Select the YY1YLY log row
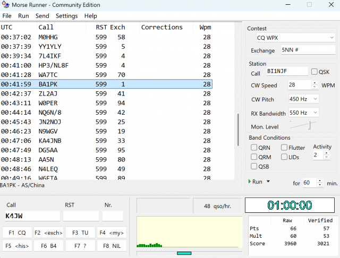 tap(106, 46)
